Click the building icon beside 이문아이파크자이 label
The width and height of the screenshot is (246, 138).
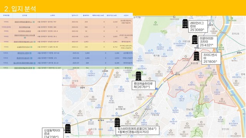point(195,39)
